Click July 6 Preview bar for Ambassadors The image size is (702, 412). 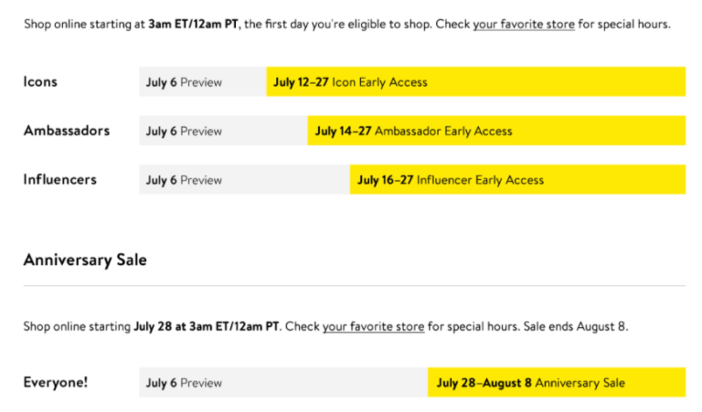coord(223,131)
